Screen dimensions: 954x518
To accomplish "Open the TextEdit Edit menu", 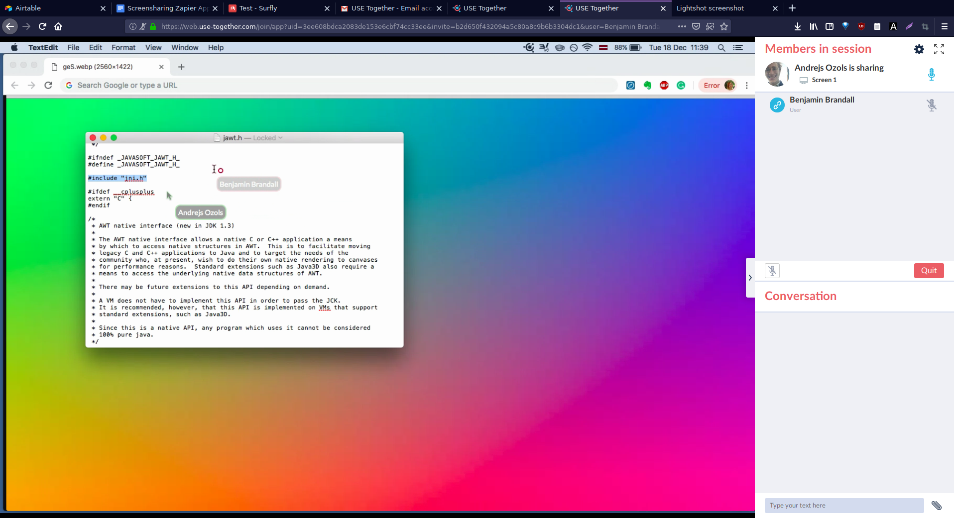I will point(95,48).
